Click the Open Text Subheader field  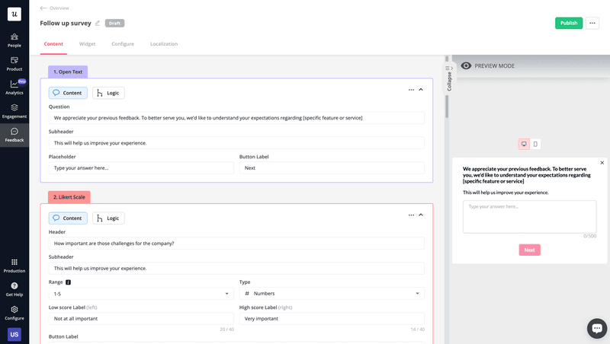pos(236,143)
